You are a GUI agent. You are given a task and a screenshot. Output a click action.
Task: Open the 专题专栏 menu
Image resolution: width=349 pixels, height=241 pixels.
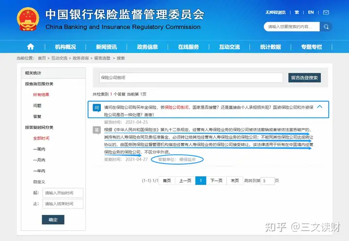[x=311, y=47]
